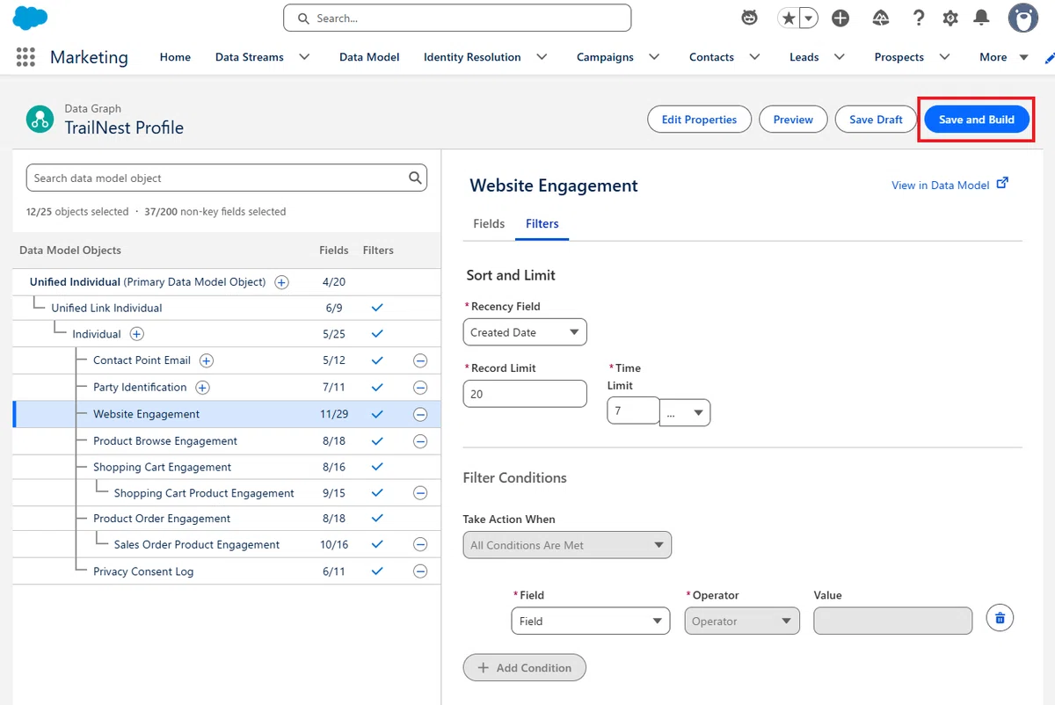The height and width of the screenshot is (705, 1055).
Task: Click the Favorites star icon
Action: 789,18
